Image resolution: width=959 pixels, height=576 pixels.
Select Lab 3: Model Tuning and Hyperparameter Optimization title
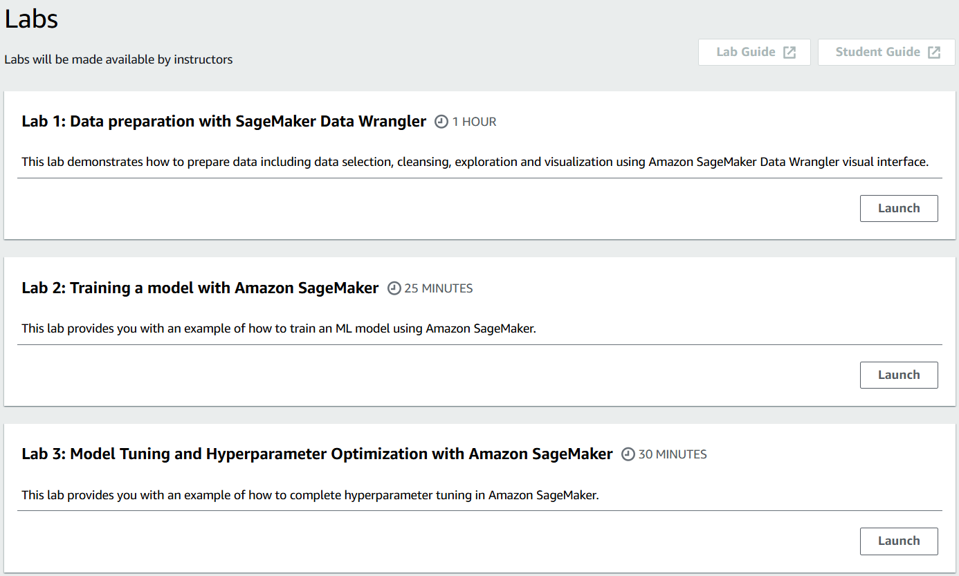point(317,454)
